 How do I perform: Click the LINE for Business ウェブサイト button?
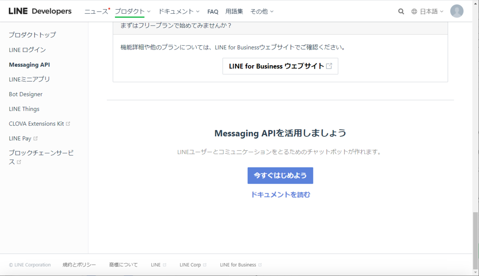(x=280, y=66)
